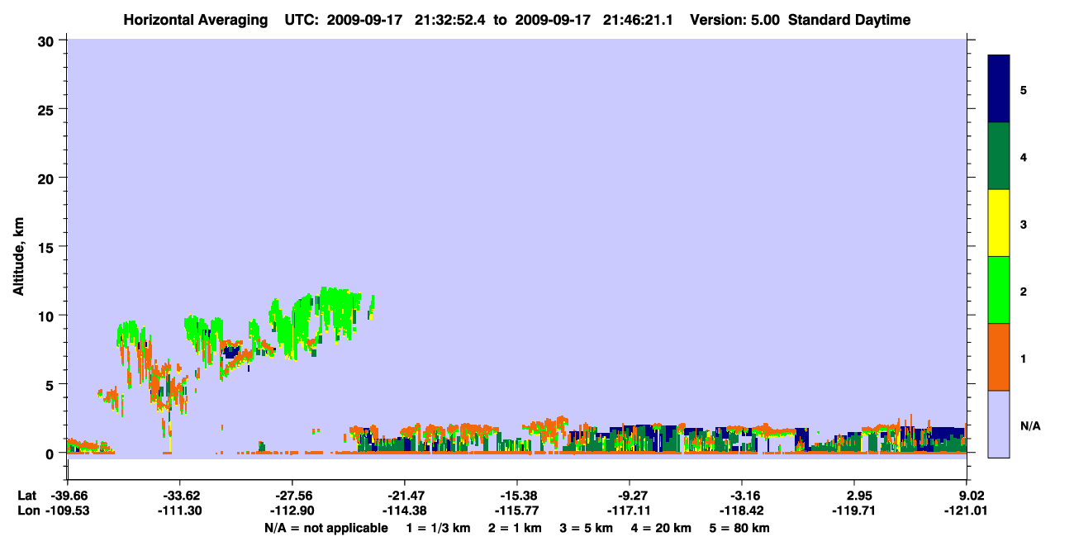
Task: Click the 'Lat' row label
Action: [x=27, y=496]
